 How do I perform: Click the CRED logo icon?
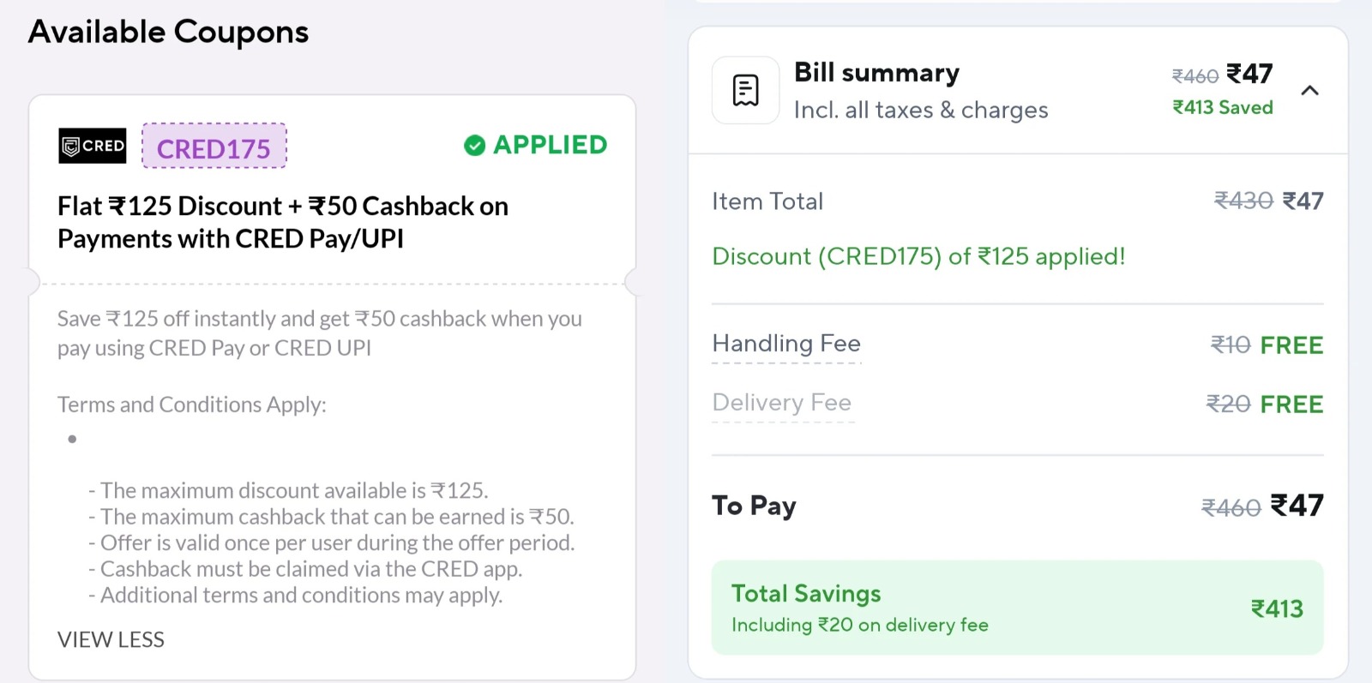[x=92, y=146]
